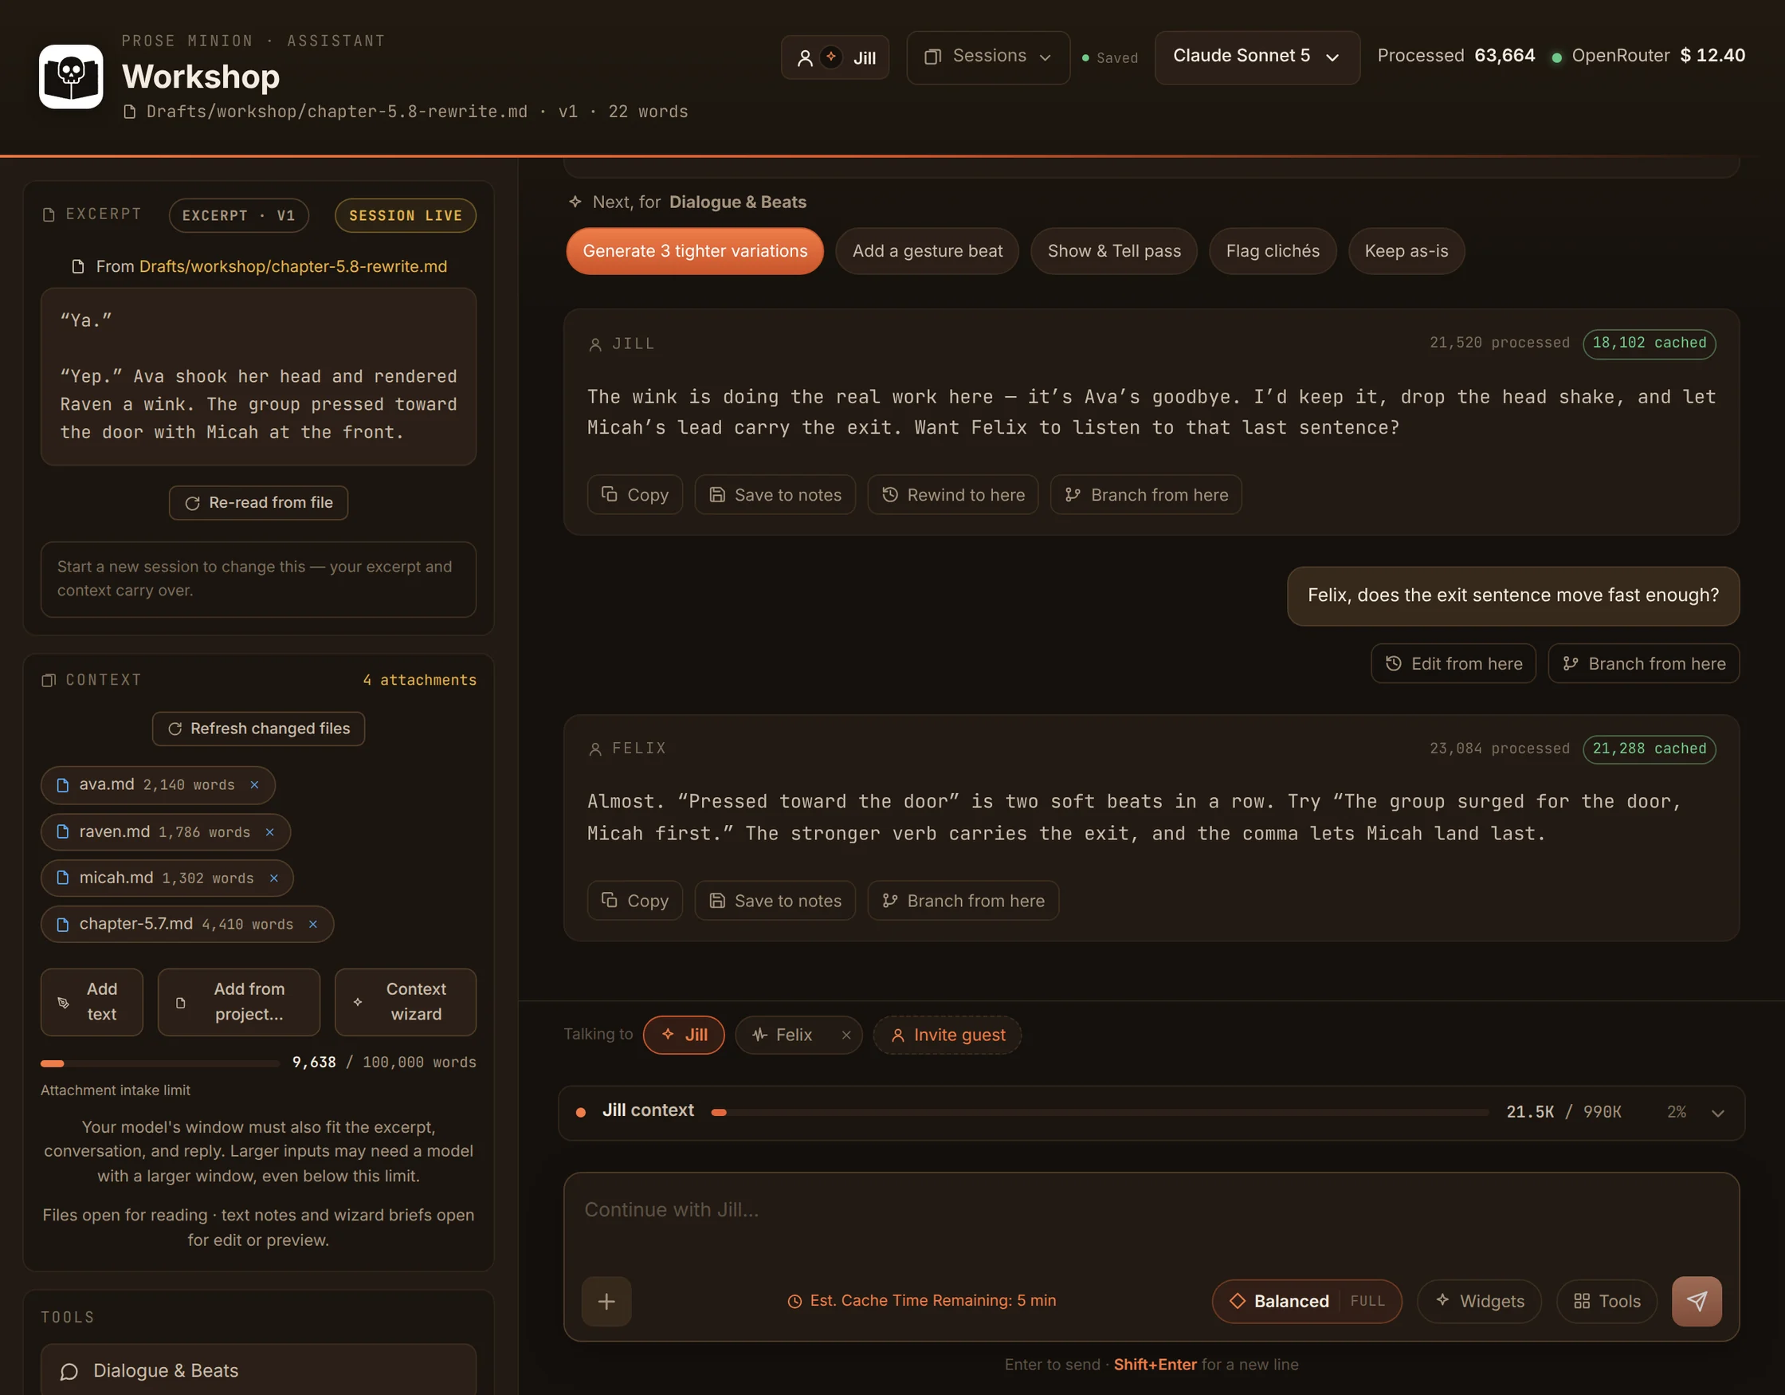Choose Add a gesture beat suggestion

[927, 251]
